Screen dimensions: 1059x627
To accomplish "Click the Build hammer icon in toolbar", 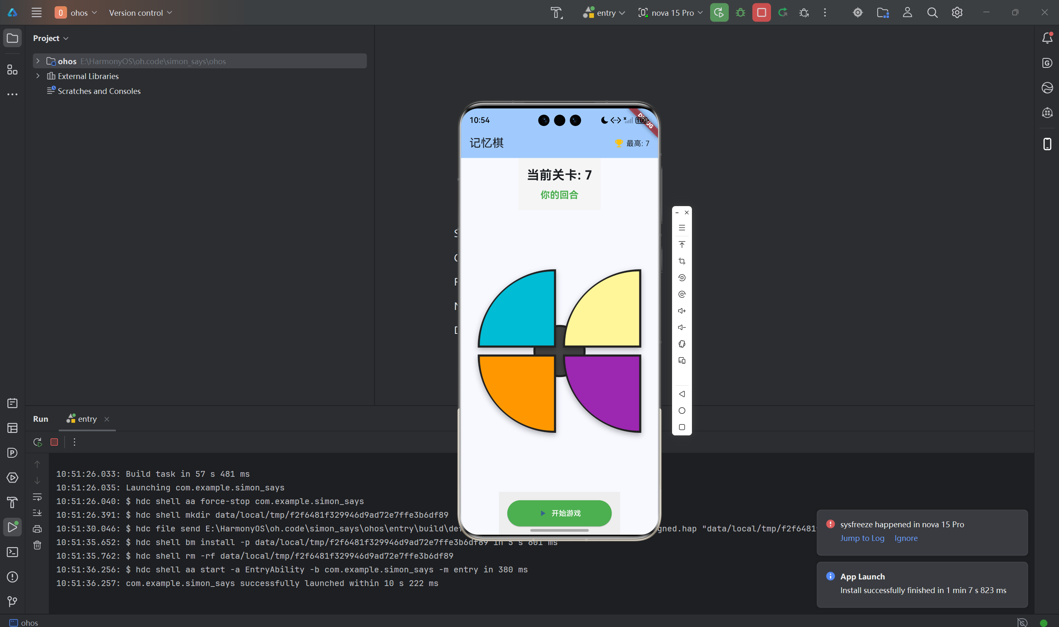I will pos(556,13).
